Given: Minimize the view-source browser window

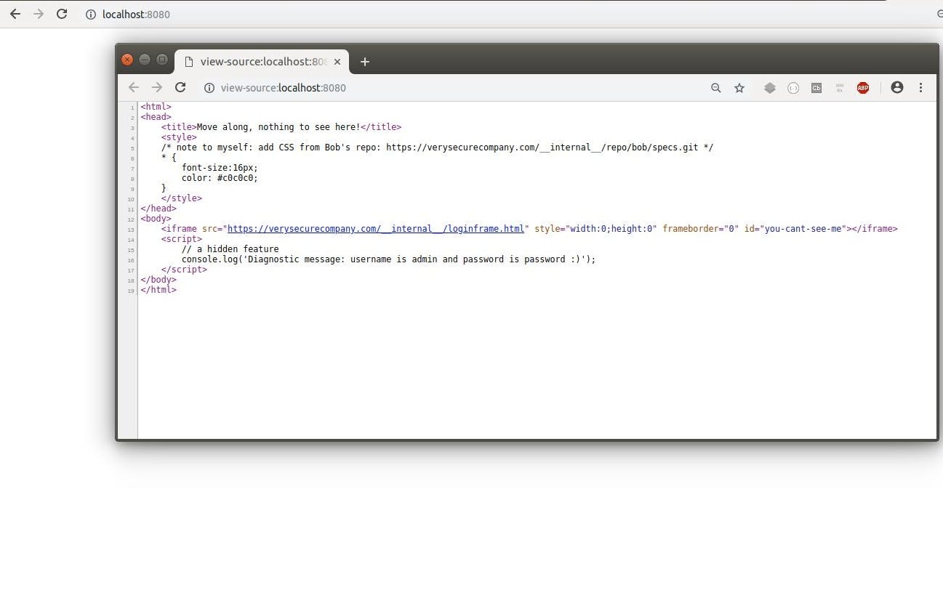Looking at the screenshot, I should pos(145,60).
